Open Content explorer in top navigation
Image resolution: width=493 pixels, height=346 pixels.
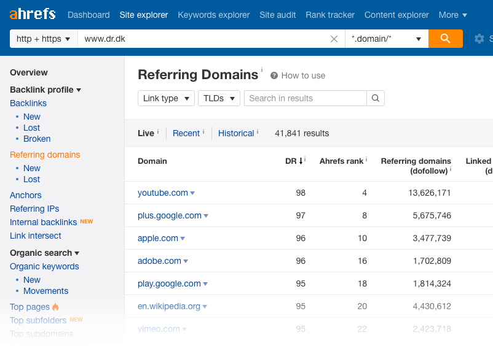click(x=396, y=15)
